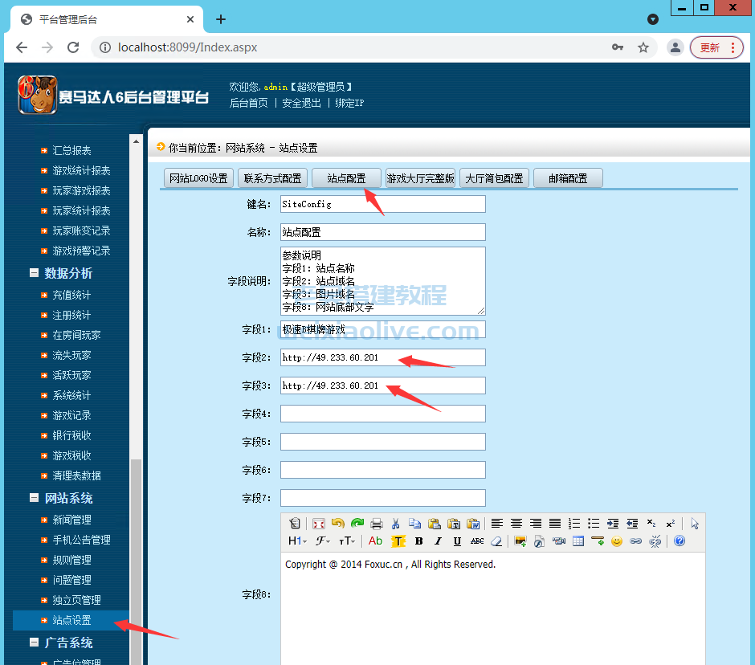Viewport: 755px width, 665px height.
Task: Open the 邮箱配置 tab
Action: click(x=568, y=177)
